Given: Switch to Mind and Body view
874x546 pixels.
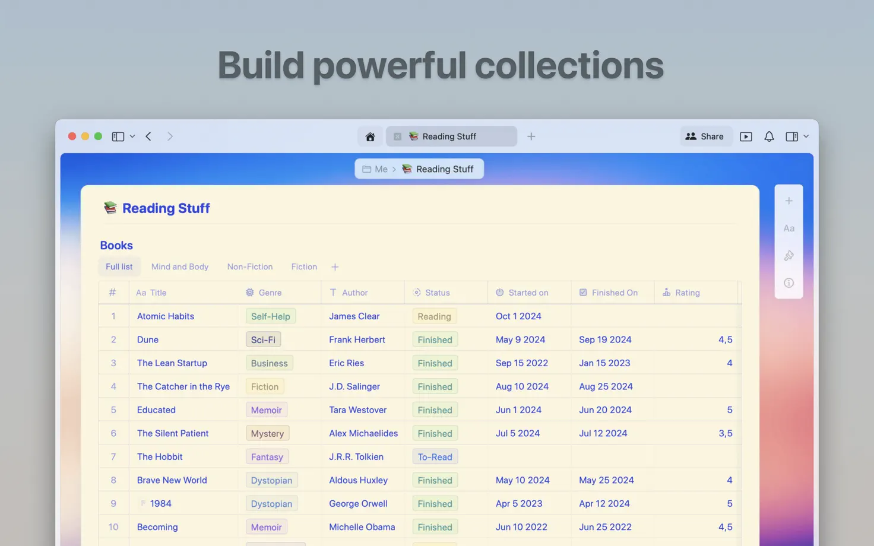Looking at the screenshot, I should (x=180, y=267).
